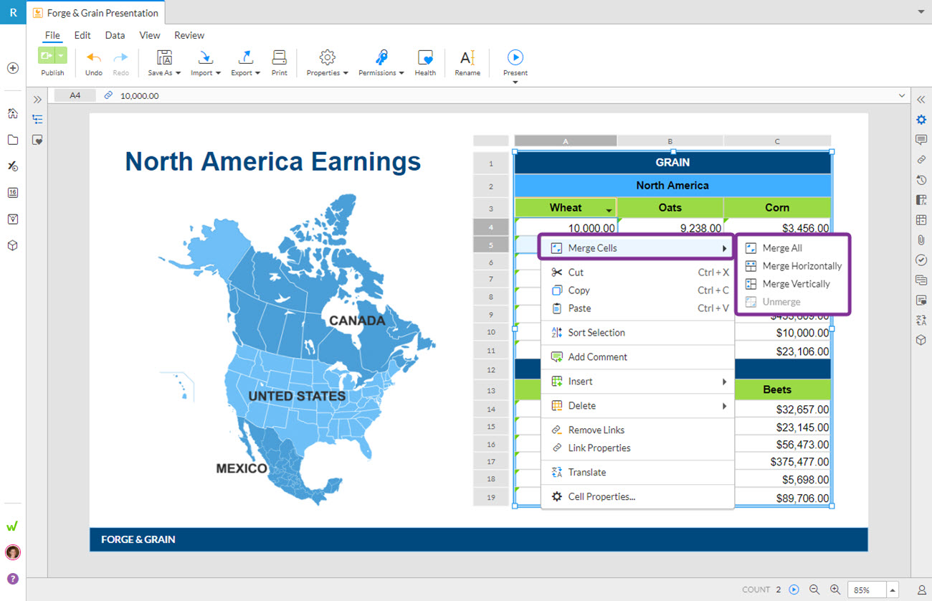Click the zoom in magnifier icon
This screenshot has width=932, height=601.
click(x=835, y=590)
